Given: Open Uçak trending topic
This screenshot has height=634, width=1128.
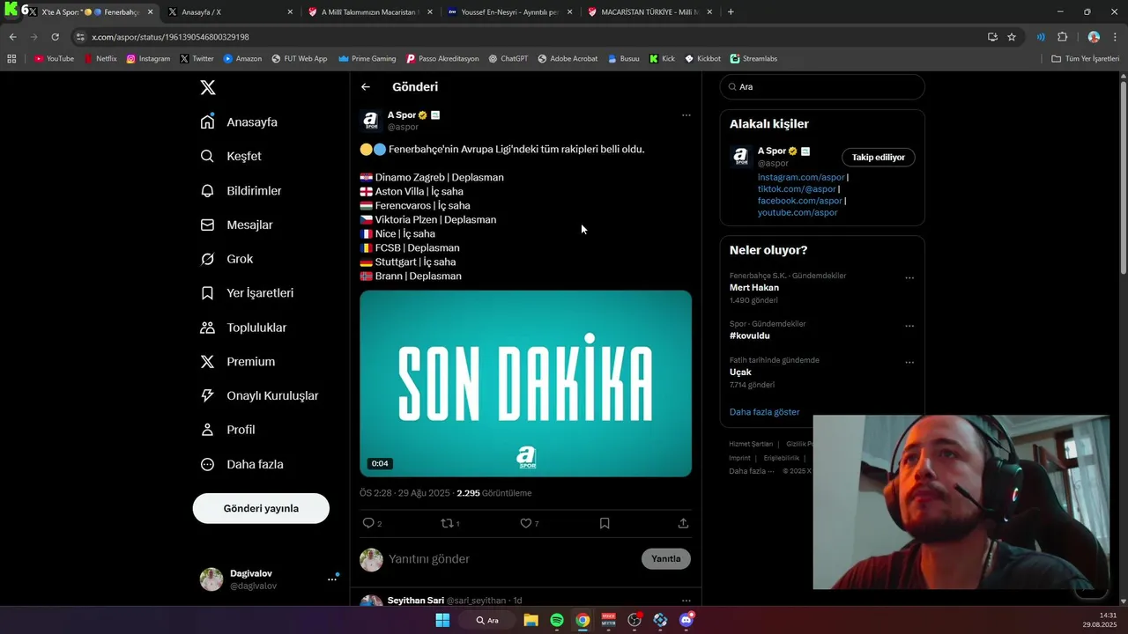Looking at the screenshot, I should pos(740,372).
